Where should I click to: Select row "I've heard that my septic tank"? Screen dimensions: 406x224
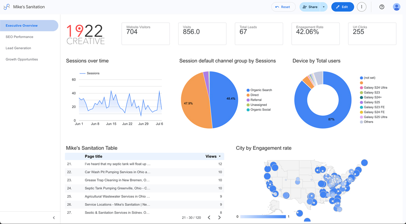coord(144,164)
